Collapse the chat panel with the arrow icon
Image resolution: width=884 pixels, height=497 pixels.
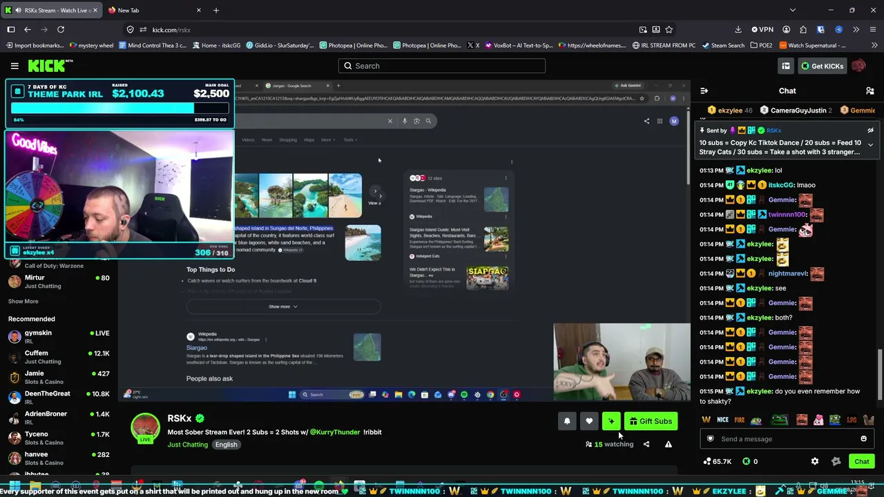(704, 91)
